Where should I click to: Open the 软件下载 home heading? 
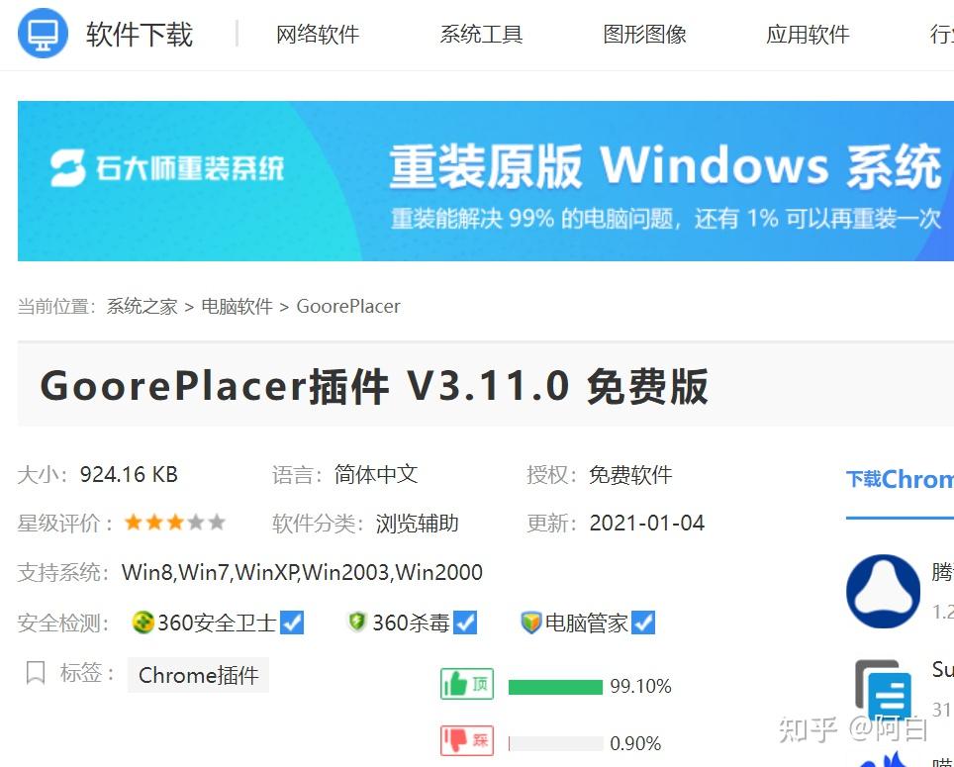click(x=140, y=34)
